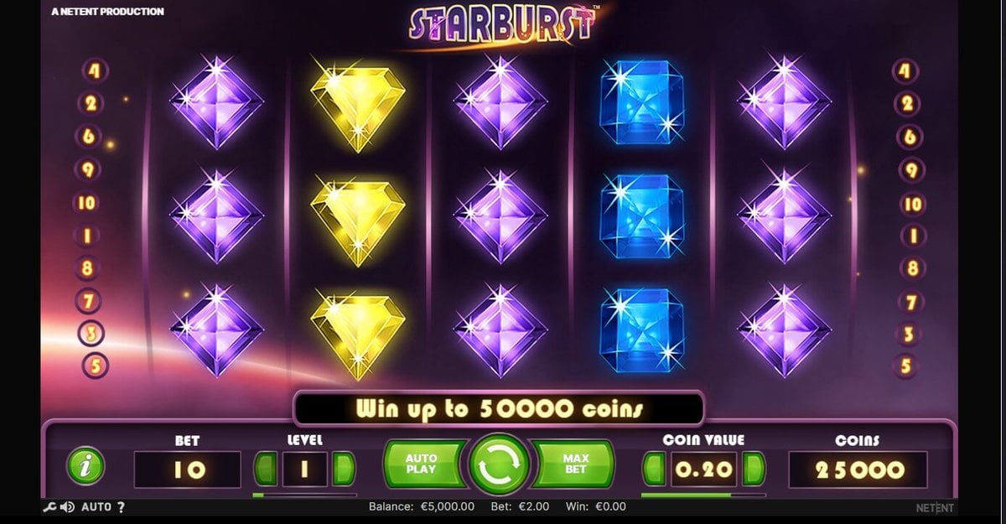Raise the coin value with right arrow
This screenshot has width=1006, height=524.
[x=754, y=469]
